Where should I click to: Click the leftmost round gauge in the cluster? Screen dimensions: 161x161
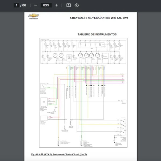(55, 55)
